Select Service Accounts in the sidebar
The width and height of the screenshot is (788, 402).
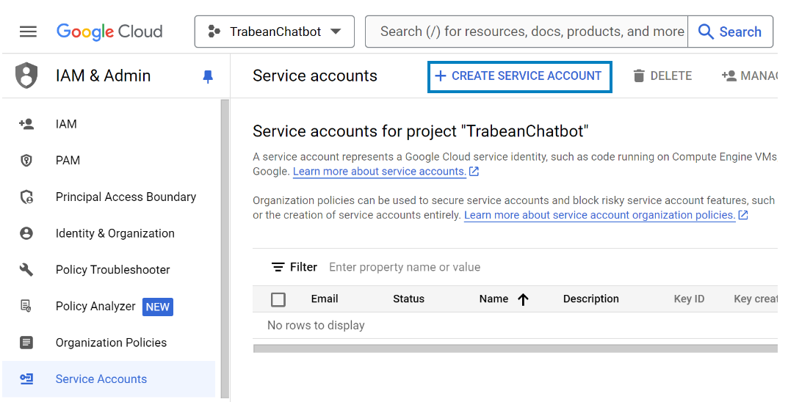109,379
